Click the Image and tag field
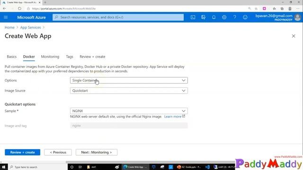Screen dimensions: 303x170 pyautogui.click(x=129, y=126)
